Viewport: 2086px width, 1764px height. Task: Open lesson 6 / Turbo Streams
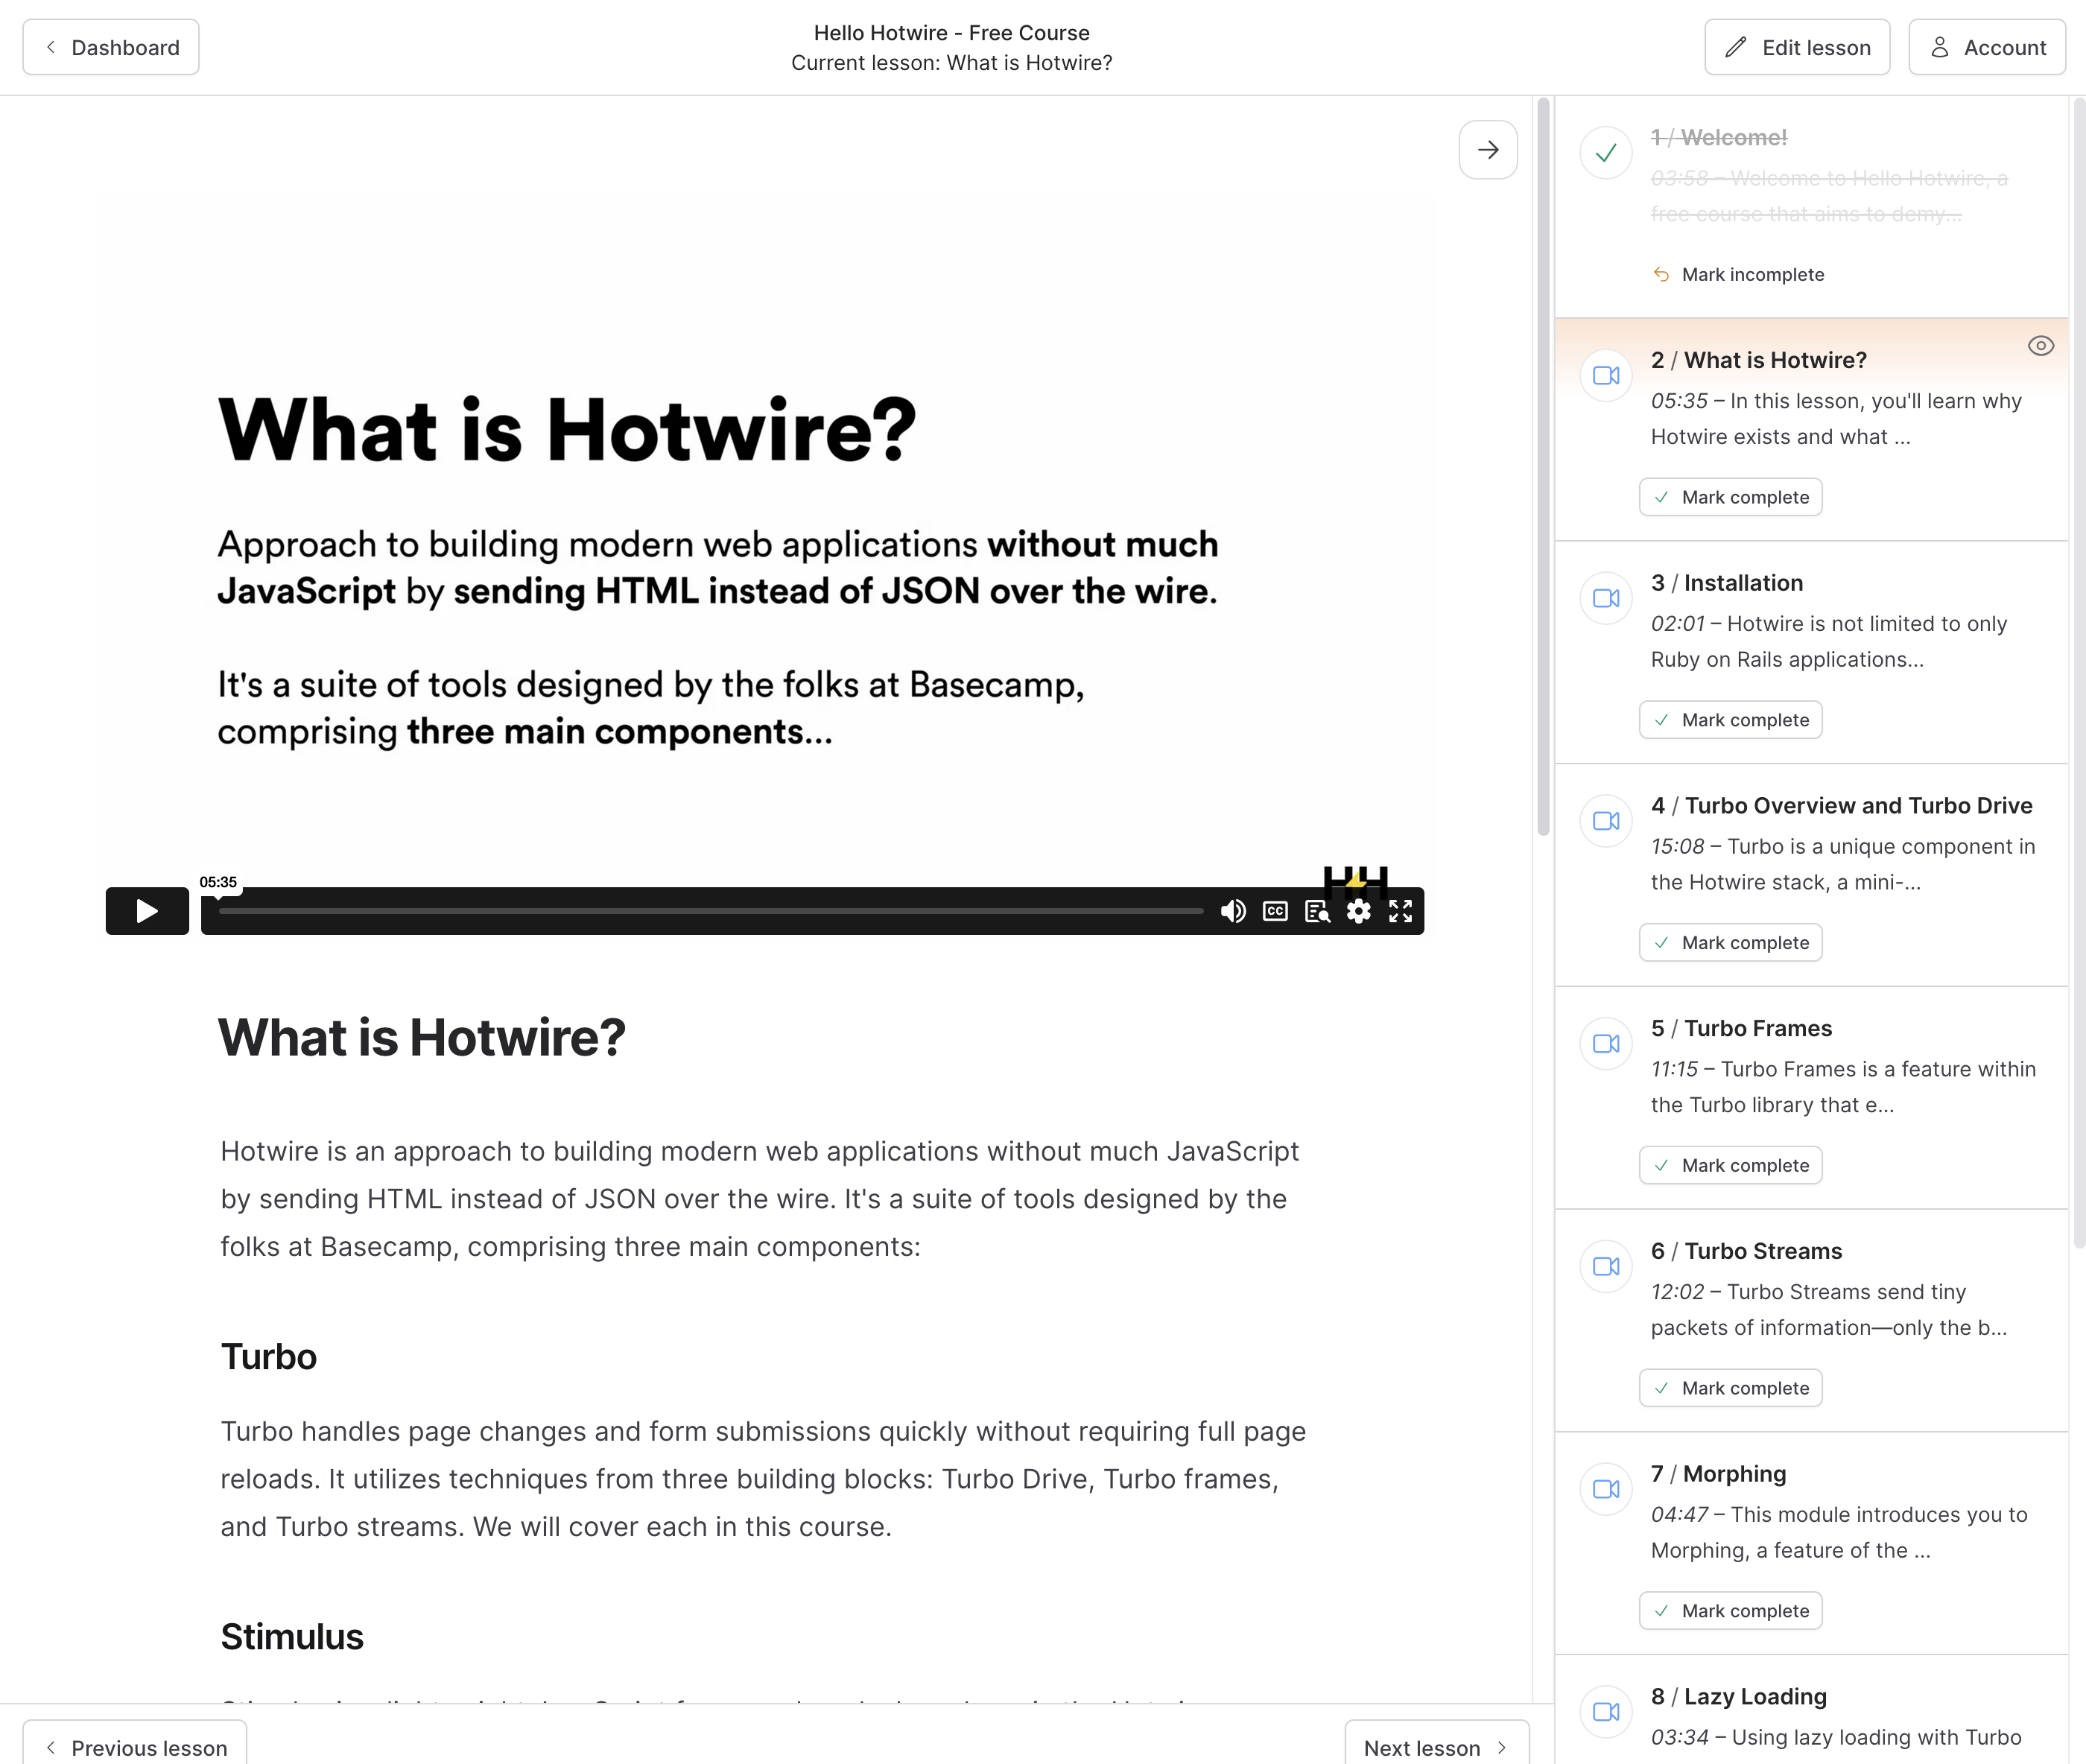tap(1747, 1252)
